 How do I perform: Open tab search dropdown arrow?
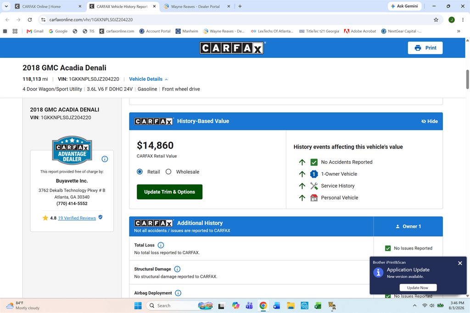point(6,6)
